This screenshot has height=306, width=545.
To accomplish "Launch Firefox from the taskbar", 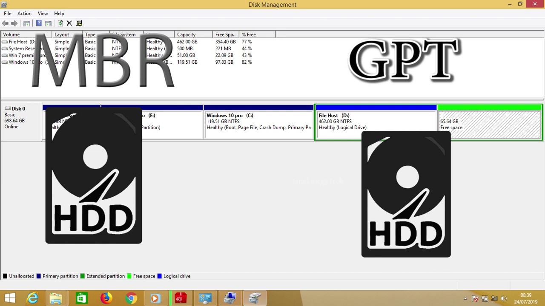I will [x=106, y=298].
